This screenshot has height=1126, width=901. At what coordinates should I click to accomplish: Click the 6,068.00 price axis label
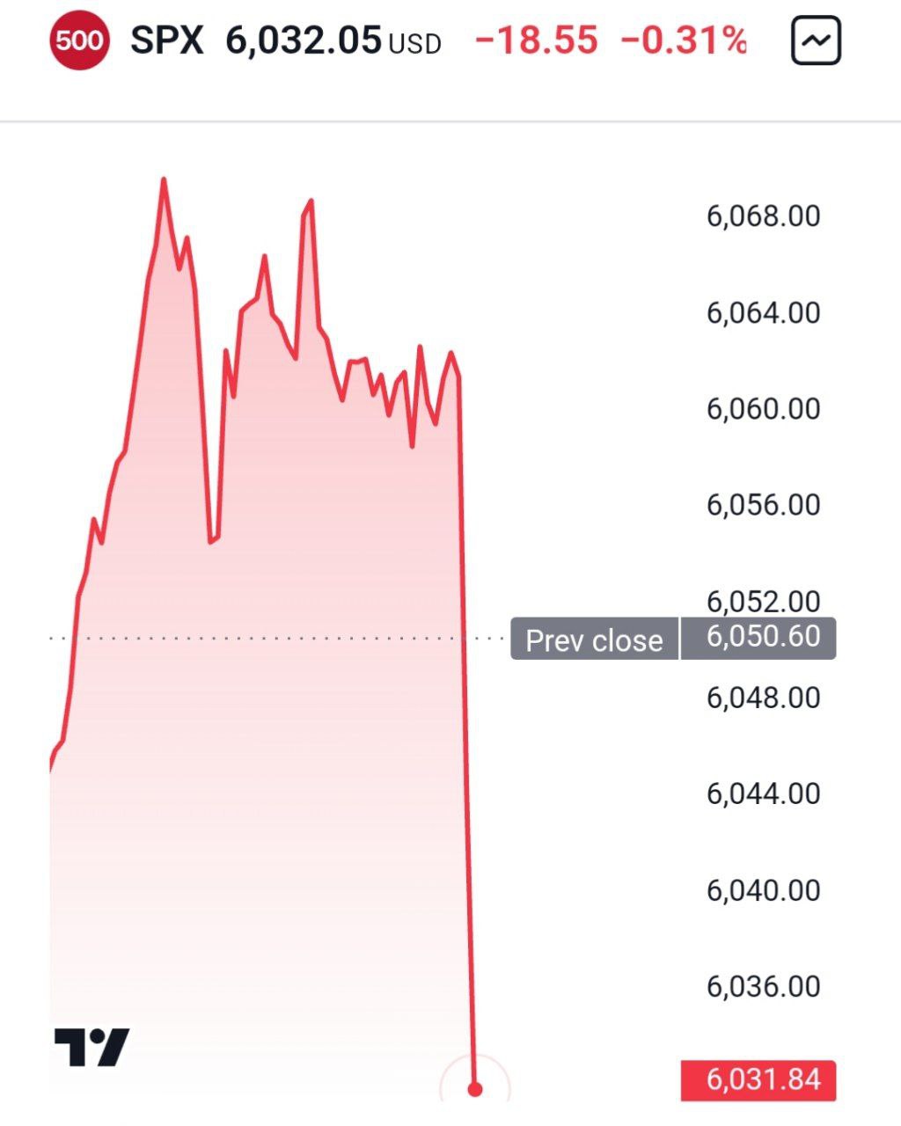coord(763,216)
